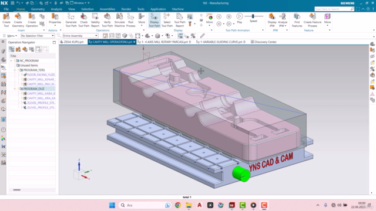Click the Create Geometry icon
The height and width of the screenshot is (211, 376).
click(18, 20)
